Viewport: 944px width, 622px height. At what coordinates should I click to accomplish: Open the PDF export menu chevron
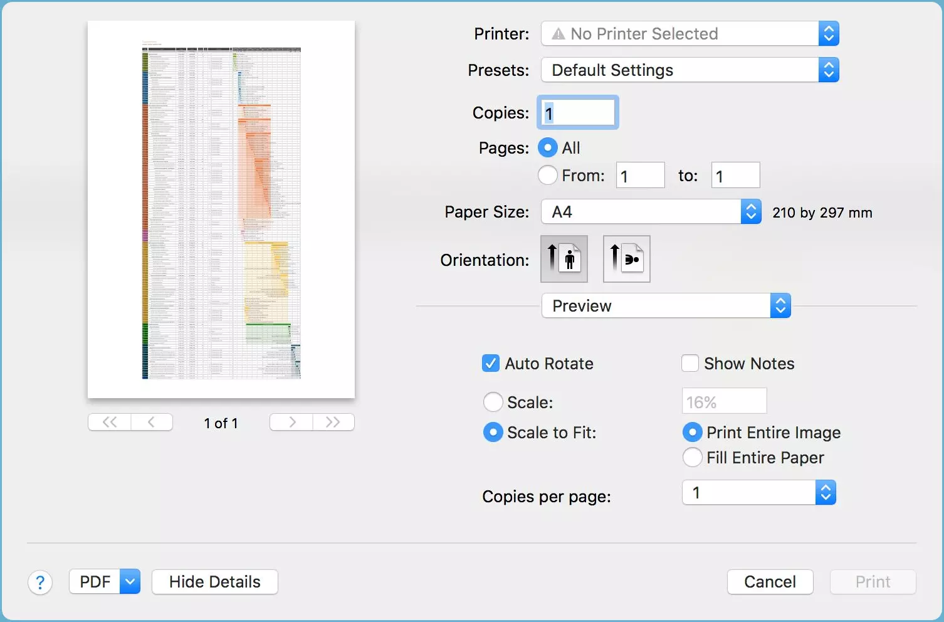130,582
